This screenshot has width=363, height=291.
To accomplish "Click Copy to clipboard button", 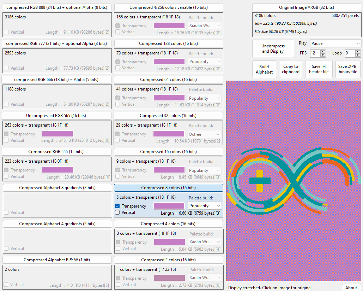I will (291, 69).
